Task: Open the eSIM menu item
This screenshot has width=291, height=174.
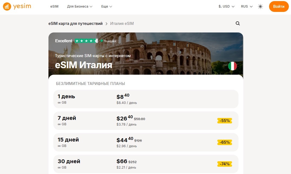Action: coord(54,6)
